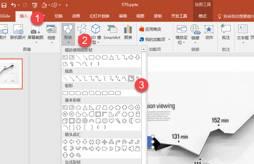254x164 pixels.
Task: Click shapes gallery scroll-up arrow
Action: [144, 49]
